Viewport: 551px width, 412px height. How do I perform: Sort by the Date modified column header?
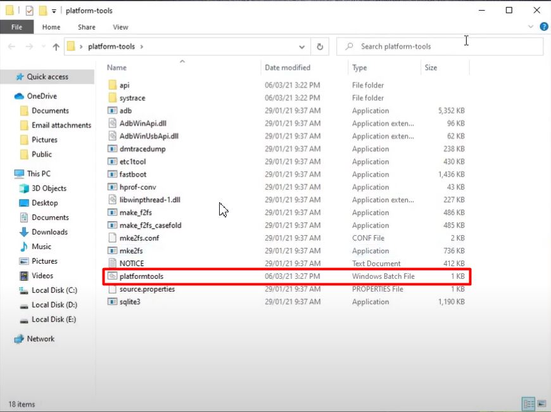288,68
